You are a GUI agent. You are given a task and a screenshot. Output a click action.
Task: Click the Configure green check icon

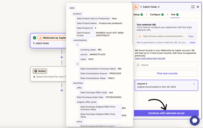pyautogui.click(x=162, y=14)
